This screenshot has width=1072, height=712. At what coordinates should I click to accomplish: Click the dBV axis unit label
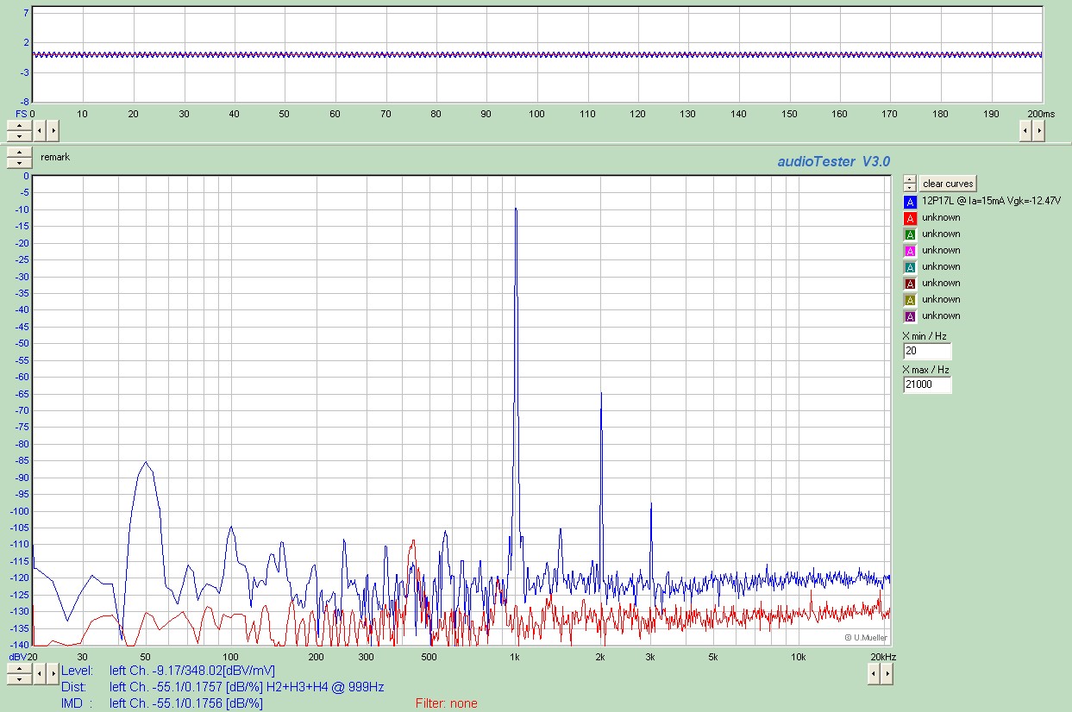point(17,657)
